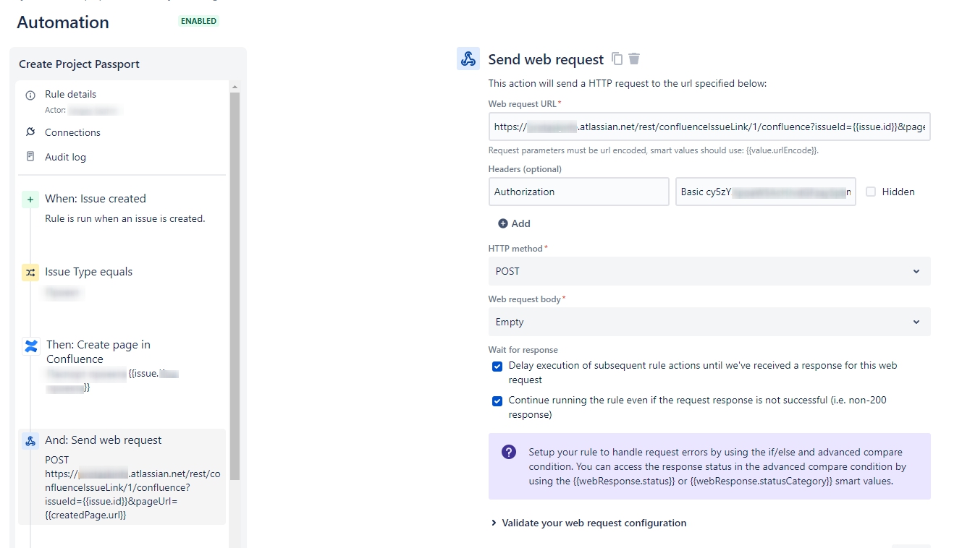
Task: Disable the delay execution checkbox under Wait for response
Action: 497,366
